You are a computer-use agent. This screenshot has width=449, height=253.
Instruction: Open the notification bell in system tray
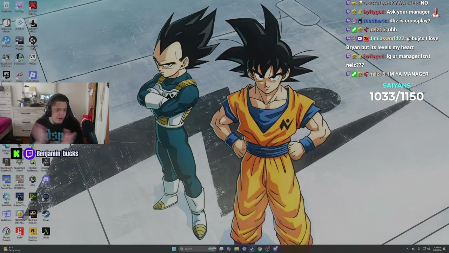[x=444, y=249]
